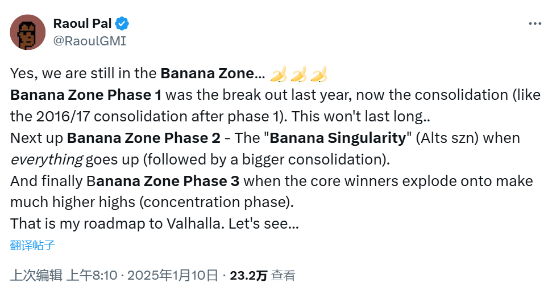Click bold text "Banana Zone Phase 3"
The width and height of the screenshot is (548, 291).
click(x=163, y=181)
